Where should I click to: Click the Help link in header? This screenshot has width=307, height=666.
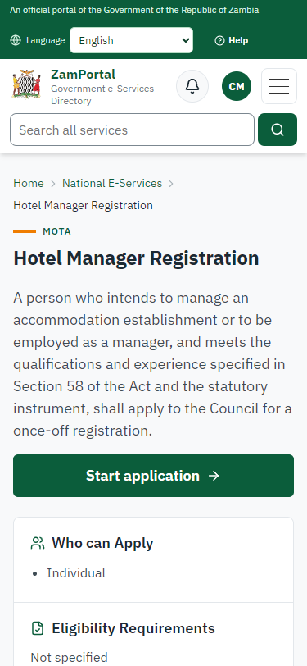point(232,40)
